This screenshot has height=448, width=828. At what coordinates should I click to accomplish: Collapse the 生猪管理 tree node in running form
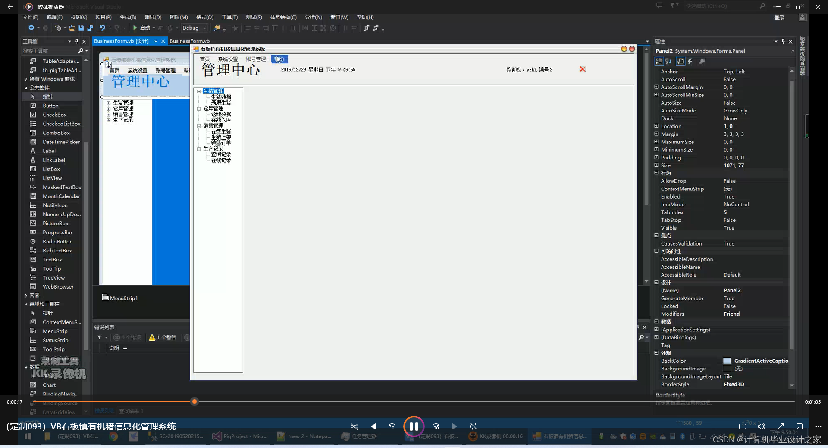tap(199, 91)
